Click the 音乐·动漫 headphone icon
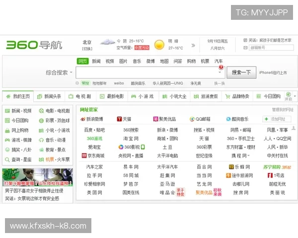The width and height of the screenshot is (298, 238). click(x=41, y=140)
